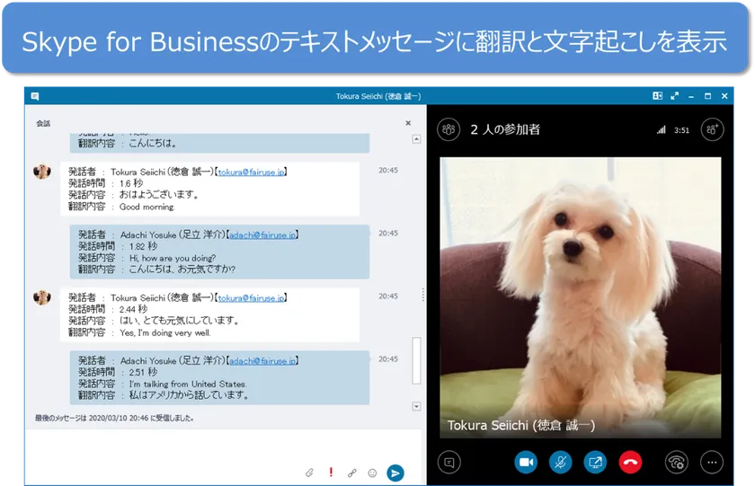This screenshot has width=755, height=486.
Task: Attach a file with the paperclip icon
Action: (x=309, y=473)
